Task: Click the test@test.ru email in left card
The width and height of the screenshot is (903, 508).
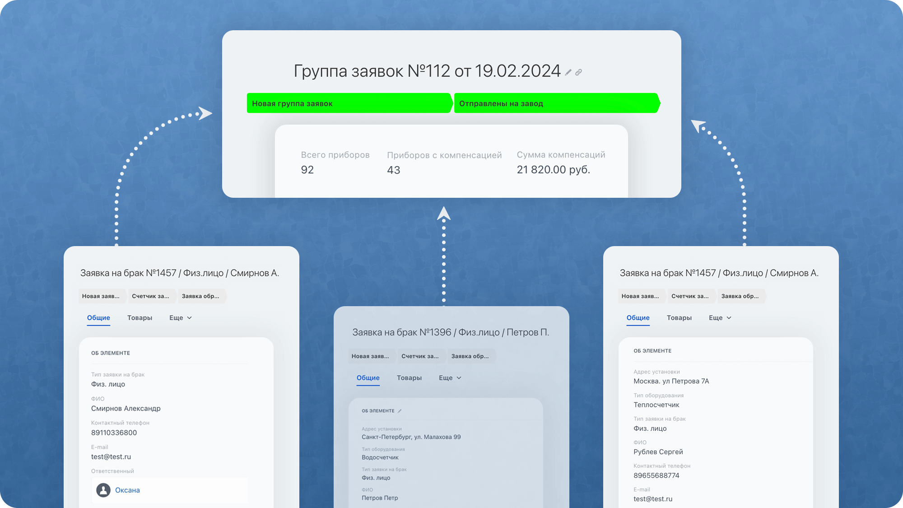Action: [x=111, y=457]
